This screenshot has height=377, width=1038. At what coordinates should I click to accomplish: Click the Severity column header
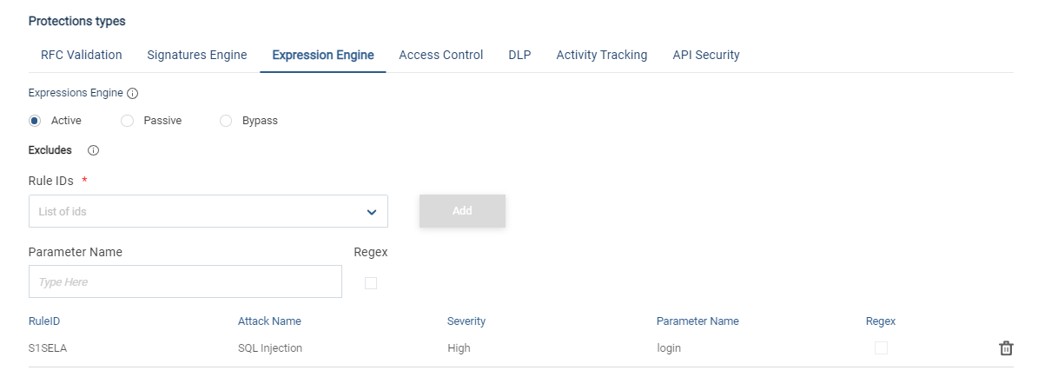coord(466,321)
